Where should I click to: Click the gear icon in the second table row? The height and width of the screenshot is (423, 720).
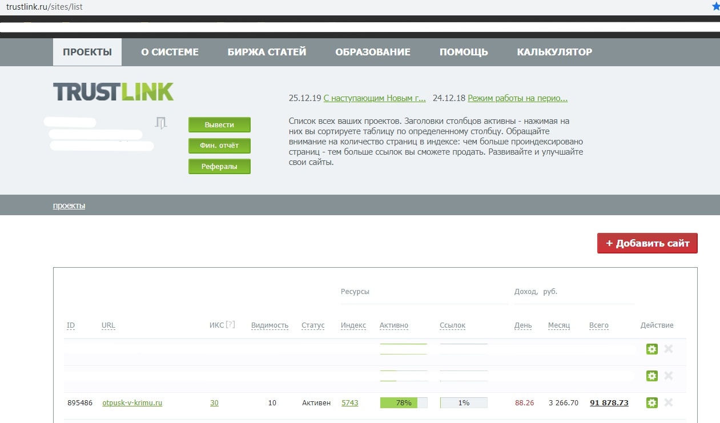point(651,376)
